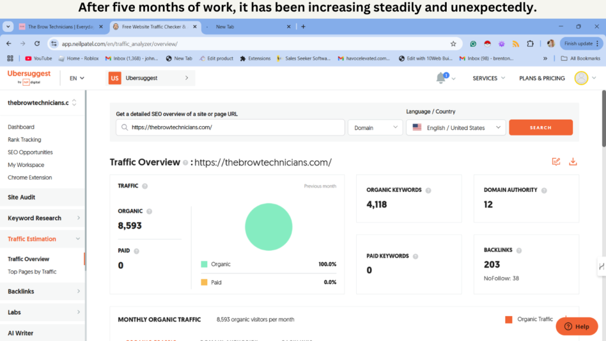
Task: Click the info icon beside DOMAIN AUTHORITY
Action: click(x=544, y=190)
